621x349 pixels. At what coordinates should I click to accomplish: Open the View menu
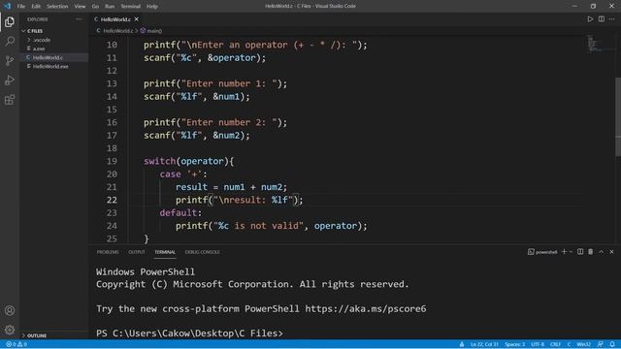pos(80,7)
